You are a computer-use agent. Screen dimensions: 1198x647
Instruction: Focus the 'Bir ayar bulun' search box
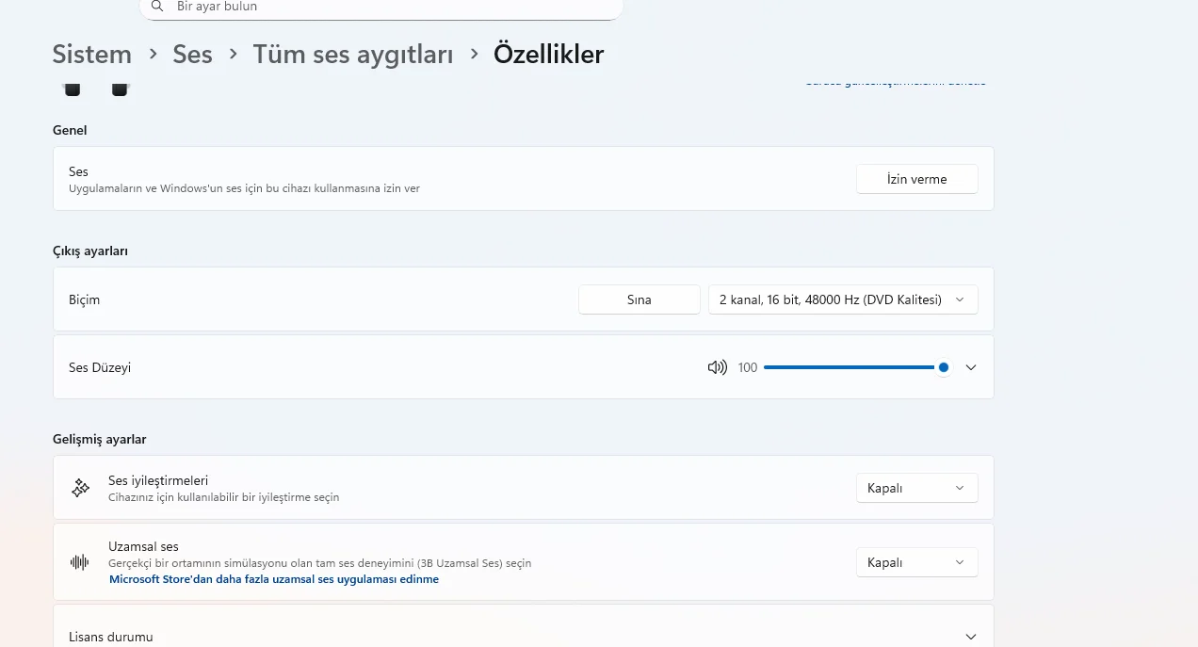[381, 8]
